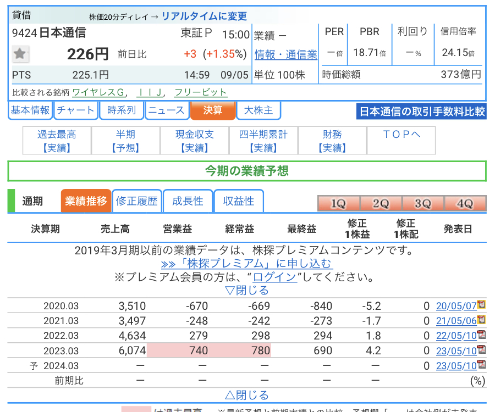
Task: Open 日本通信の取引手数料比較 banner
Action: [421, 112]
